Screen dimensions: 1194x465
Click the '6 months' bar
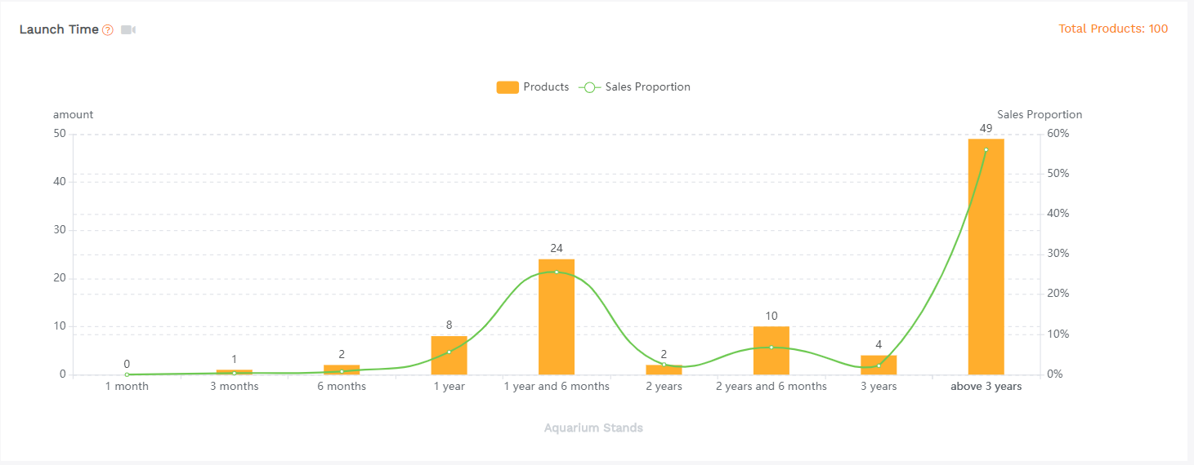click(x=342, y=370)
